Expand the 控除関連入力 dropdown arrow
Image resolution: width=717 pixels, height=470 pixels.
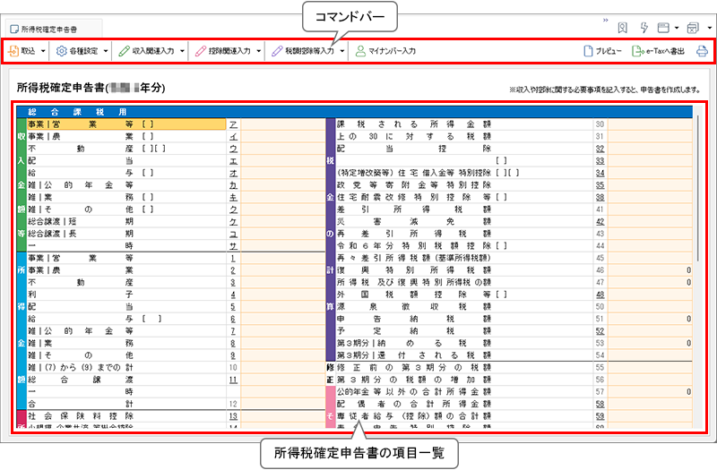259,52
